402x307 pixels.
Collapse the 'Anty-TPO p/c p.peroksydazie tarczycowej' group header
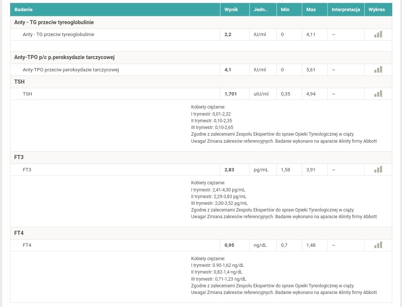pos(64,57)
